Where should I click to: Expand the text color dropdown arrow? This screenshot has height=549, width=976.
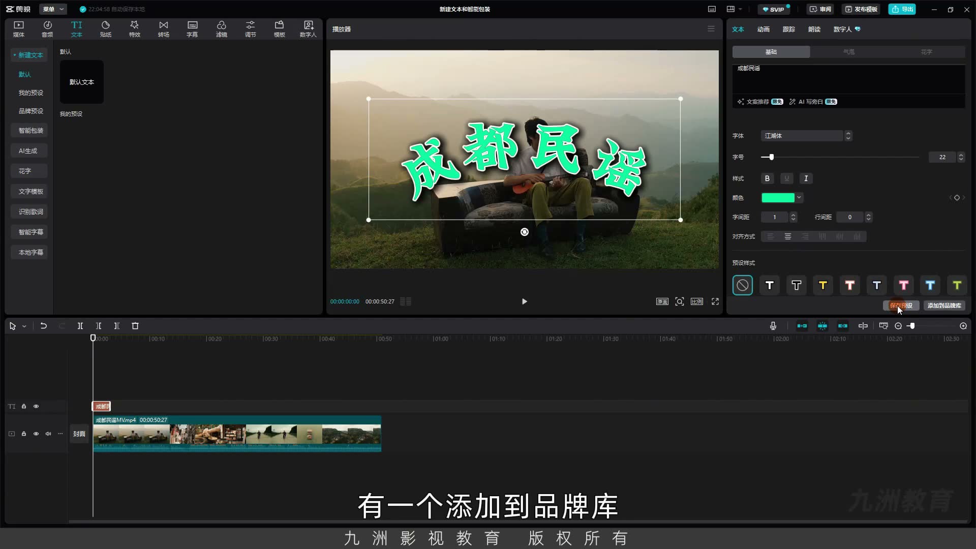[x=799, y=198]
